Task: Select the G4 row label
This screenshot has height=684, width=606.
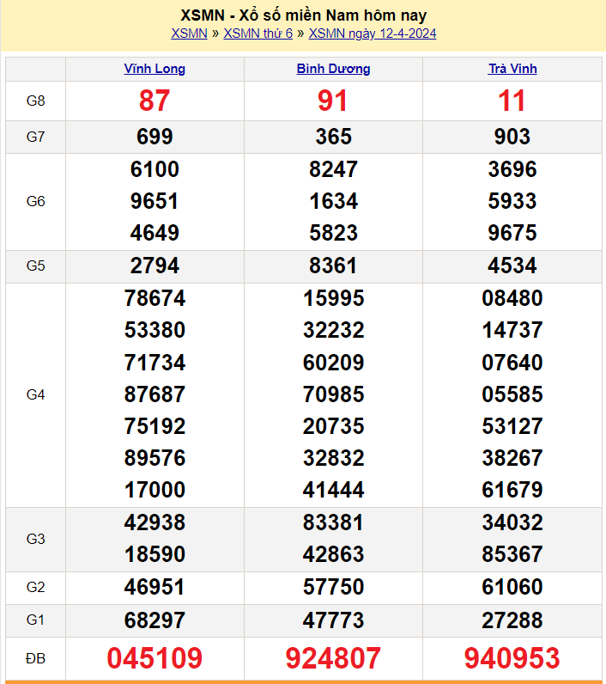Action: [35, 394]
